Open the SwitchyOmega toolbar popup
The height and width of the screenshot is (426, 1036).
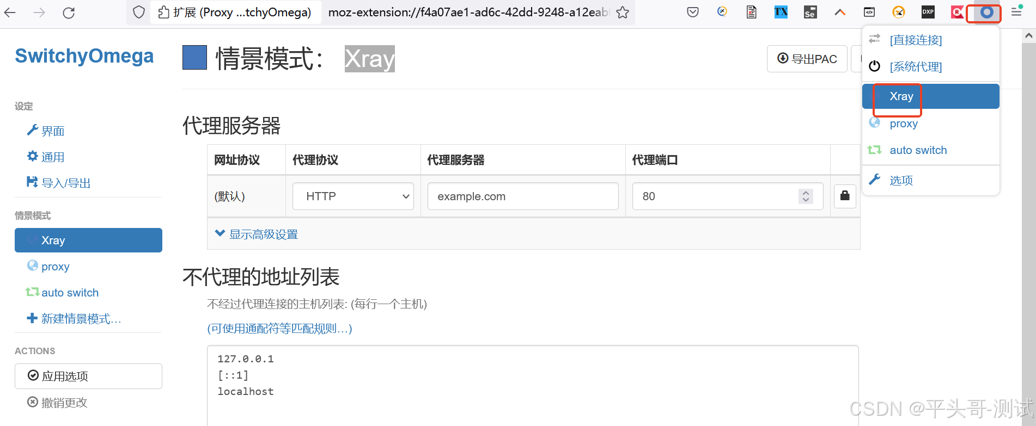pos(986,12)
